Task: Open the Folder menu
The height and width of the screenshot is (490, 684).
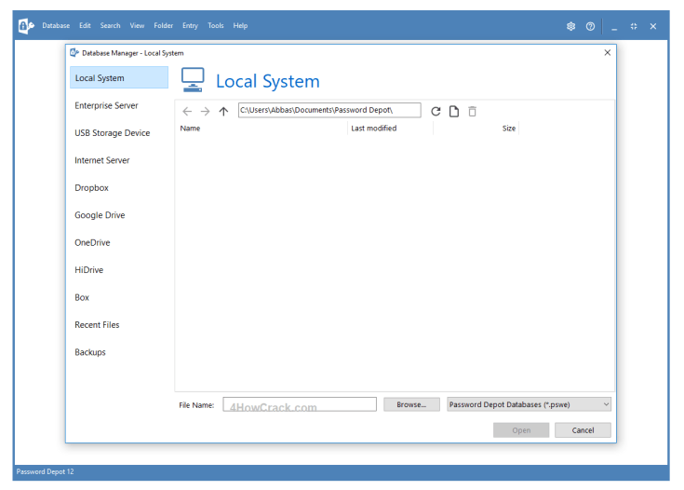Action: click(163, 26)
